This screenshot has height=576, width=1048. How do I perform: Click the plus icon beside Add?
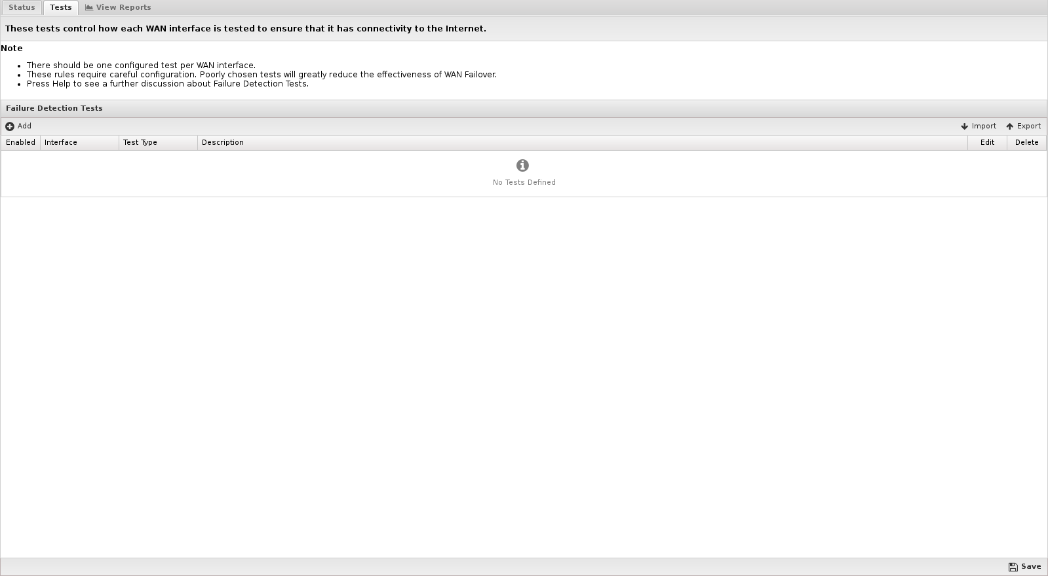10,126
